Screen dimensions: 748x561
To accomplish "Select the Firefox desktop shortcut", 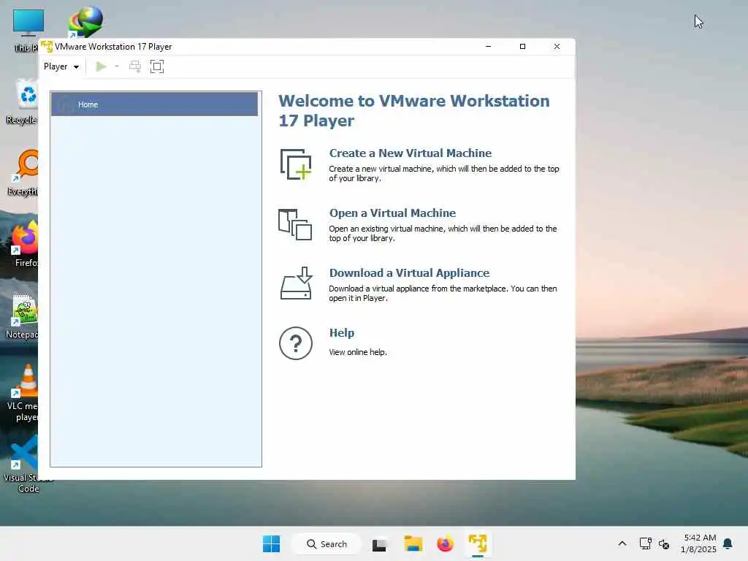I will pos(25,243).
